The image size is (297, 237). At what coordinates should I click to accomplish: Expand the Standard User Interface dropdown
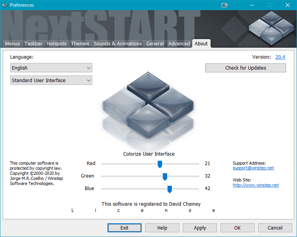pyautogui.click(x=51, y=80)
